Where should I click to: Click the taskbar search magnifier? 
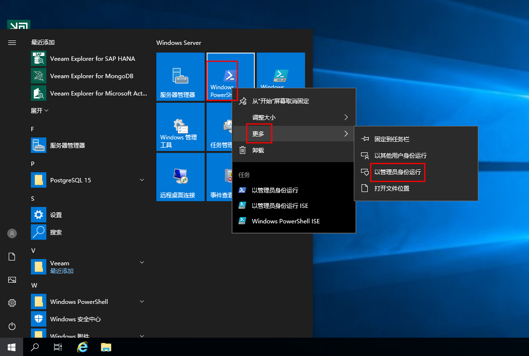(x=35, y=347)
